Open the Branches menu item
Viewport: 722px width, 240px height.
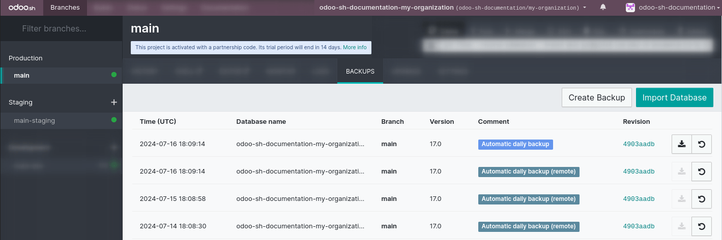pyautogui.click(x=65, y=8)
